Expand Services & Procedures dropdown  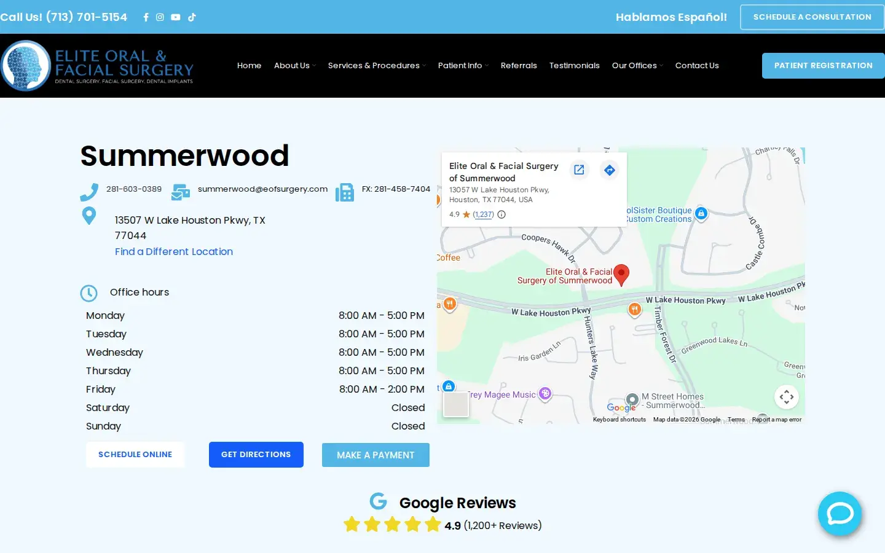point(377,66)
